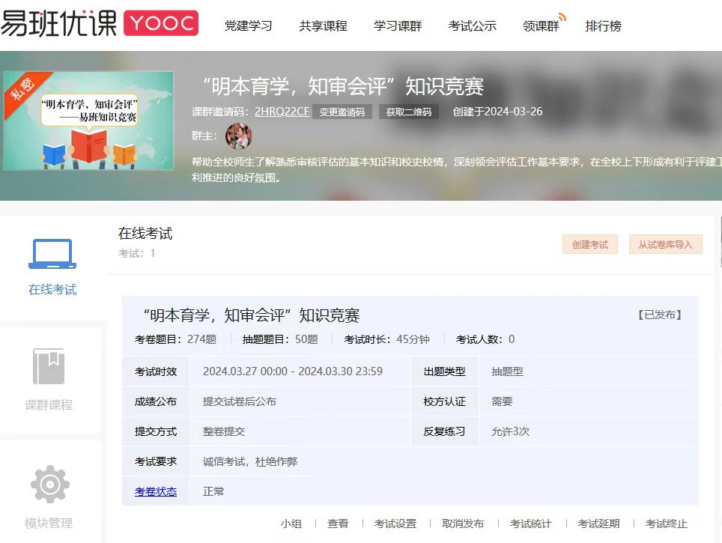The width and height of the screenshot is (722, 543).
Task: Open the 党建学习 menu
Action: [249, 25]
